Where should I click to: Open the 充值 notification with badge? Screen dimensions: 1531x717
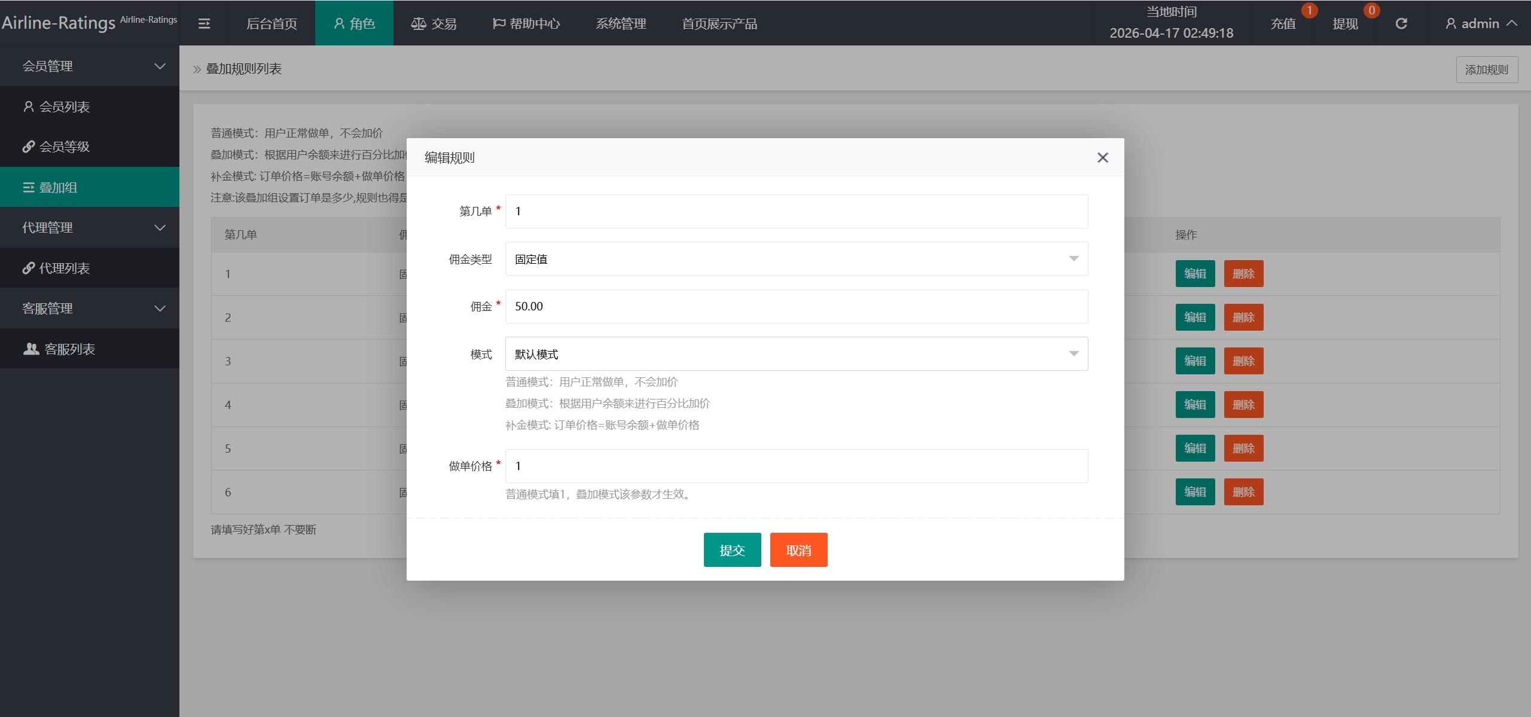tap(1283, 23)
